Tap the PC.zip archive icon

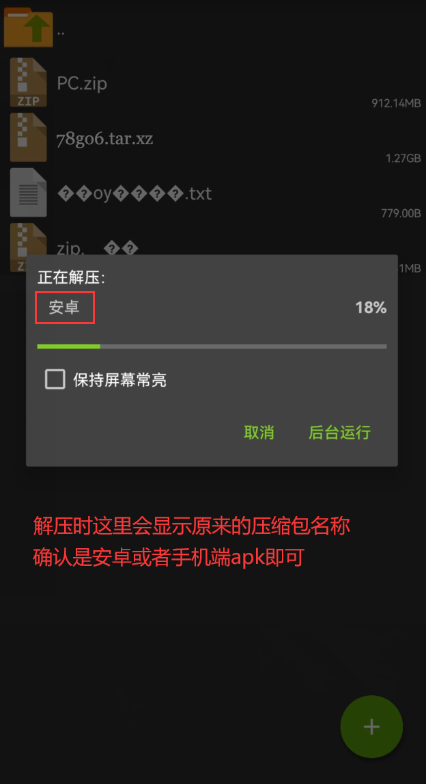pos(29,83)
